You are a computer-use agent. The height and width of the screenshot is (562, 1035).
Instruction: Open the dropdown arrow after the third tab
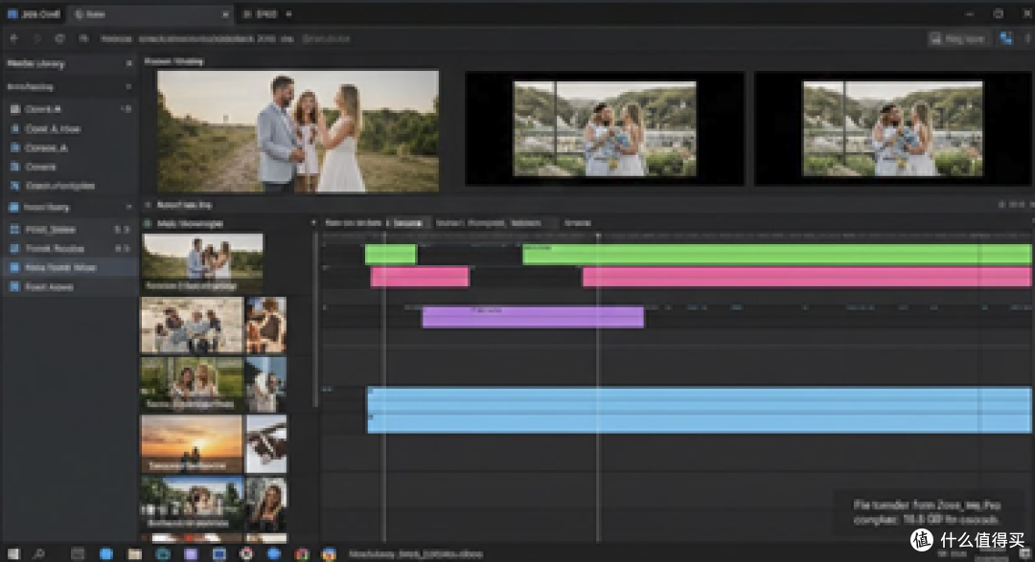288,13
